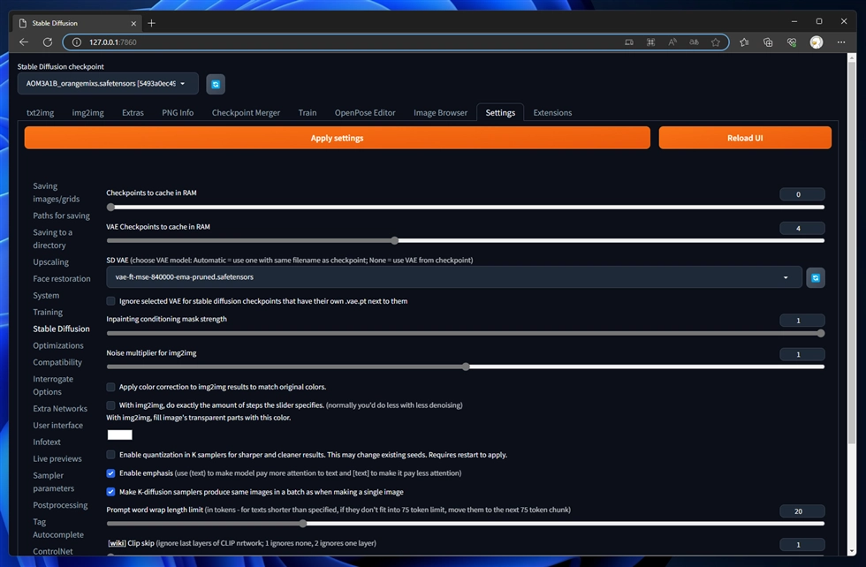866x567 pixels.
Task: Select User interface in settings sidebar
Action: click(x=58, y=425)
